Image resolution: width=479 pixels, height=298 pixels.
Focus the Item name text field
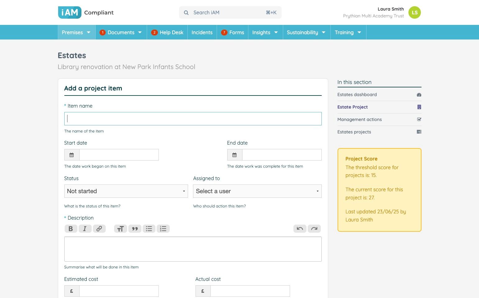(193, 119)
